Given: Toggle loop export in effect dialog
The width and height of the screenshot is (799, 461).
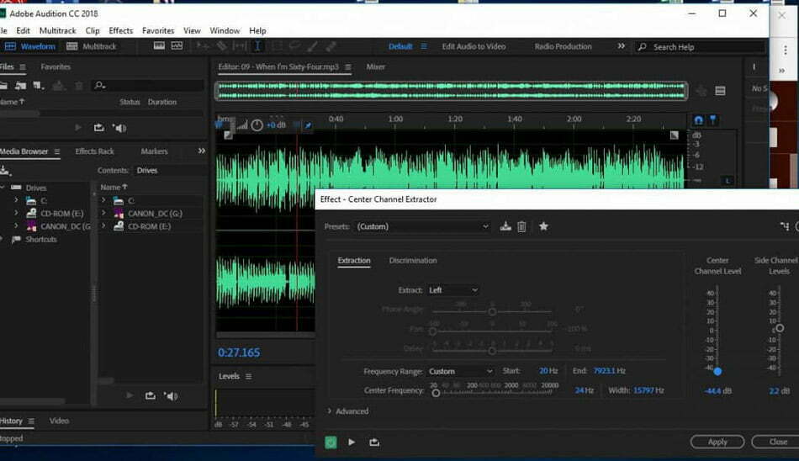Looking at the screenshot, I should click(374, 442).
